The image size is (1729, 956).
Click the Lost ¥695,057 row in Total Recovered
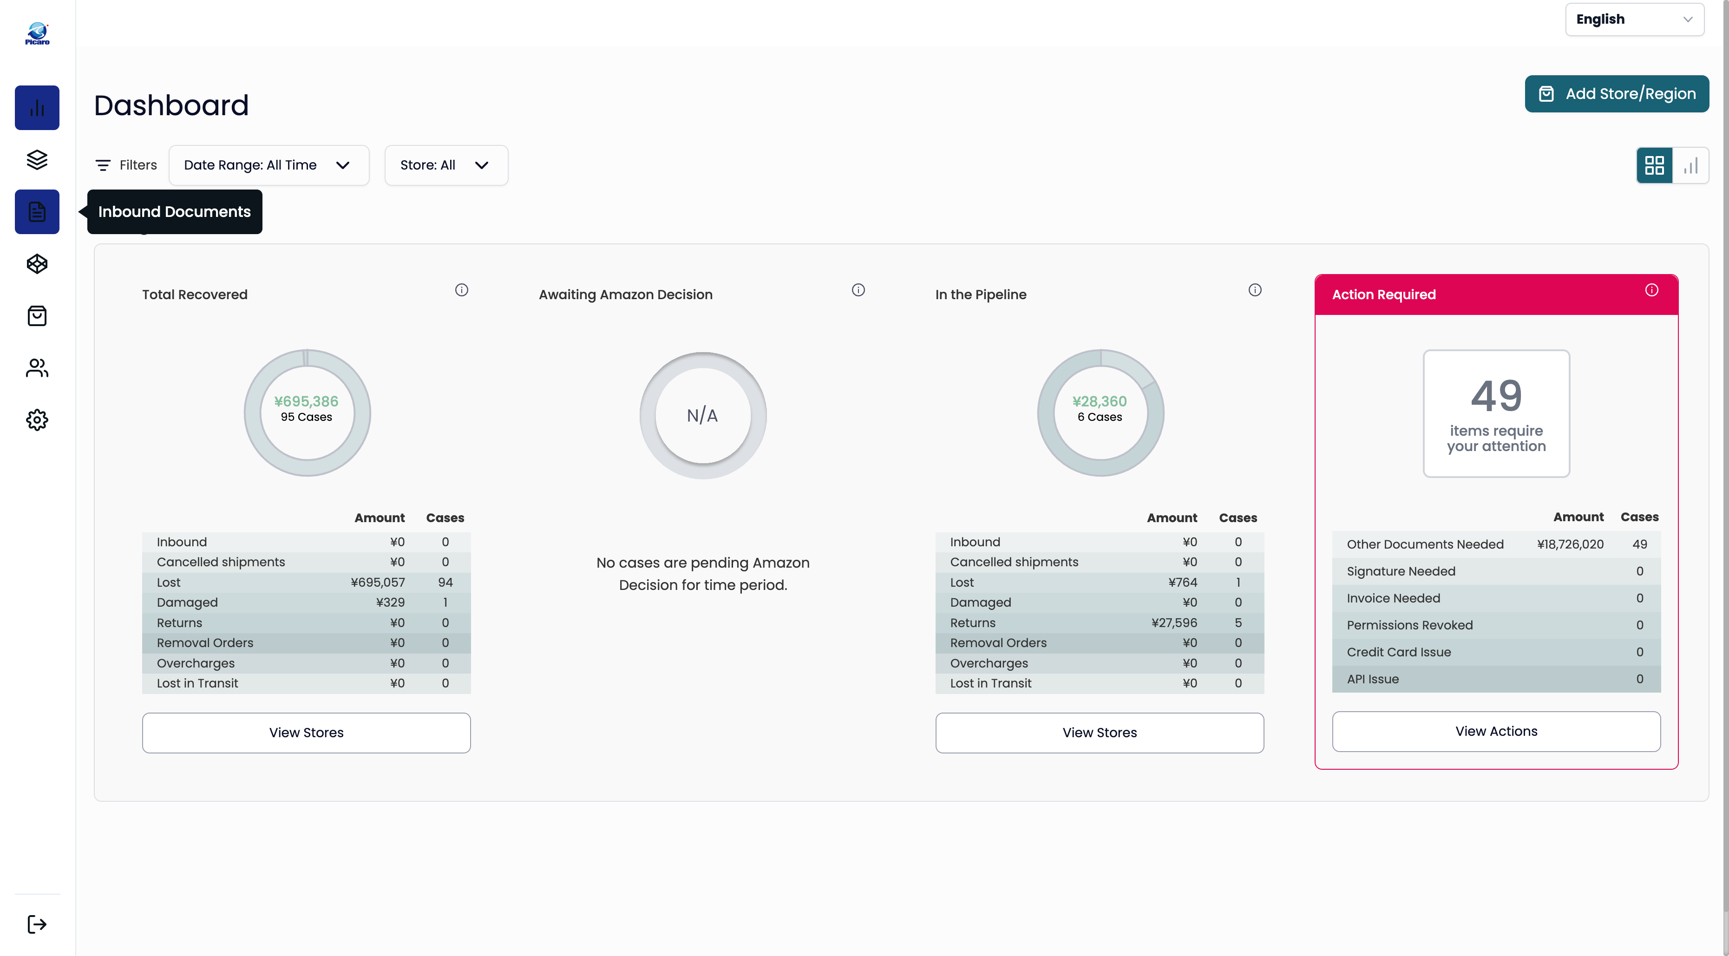[306, 583]
